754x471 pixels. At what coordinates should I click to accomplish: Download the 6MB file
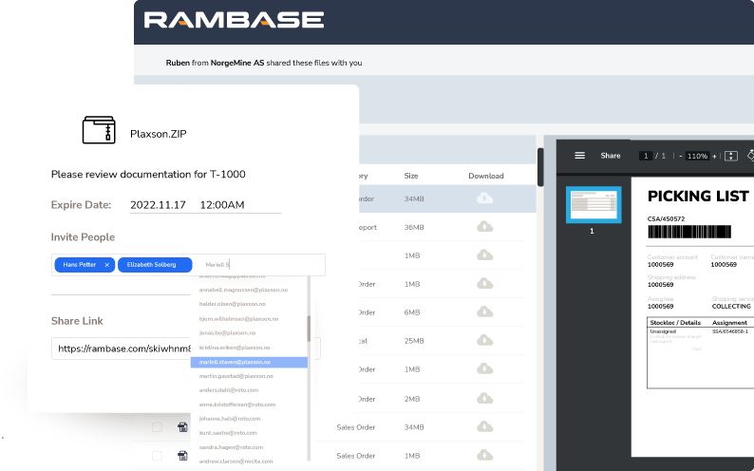click(484, 311)
